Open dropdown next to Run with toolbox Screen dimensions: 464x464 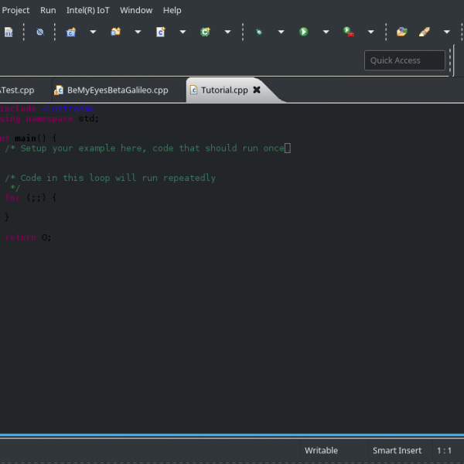click(370, 32)
